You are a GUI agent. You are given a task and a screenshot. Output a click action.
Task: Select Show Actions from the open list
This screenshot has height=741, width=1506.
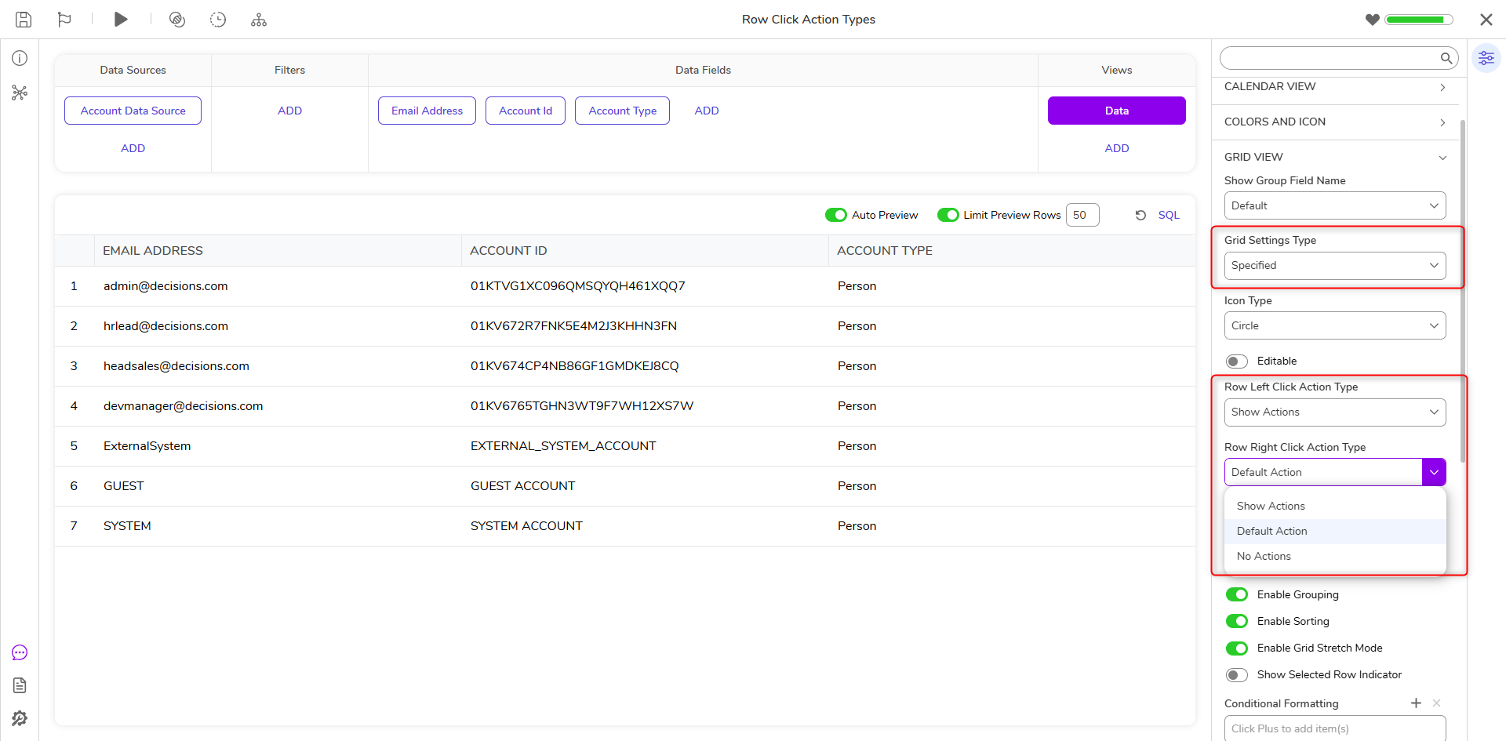(x=1335, y=507)
